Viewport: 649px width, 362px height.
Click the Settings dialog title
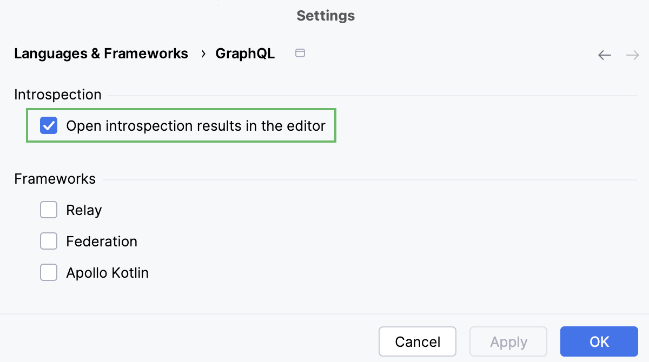[x=326, y=16]
